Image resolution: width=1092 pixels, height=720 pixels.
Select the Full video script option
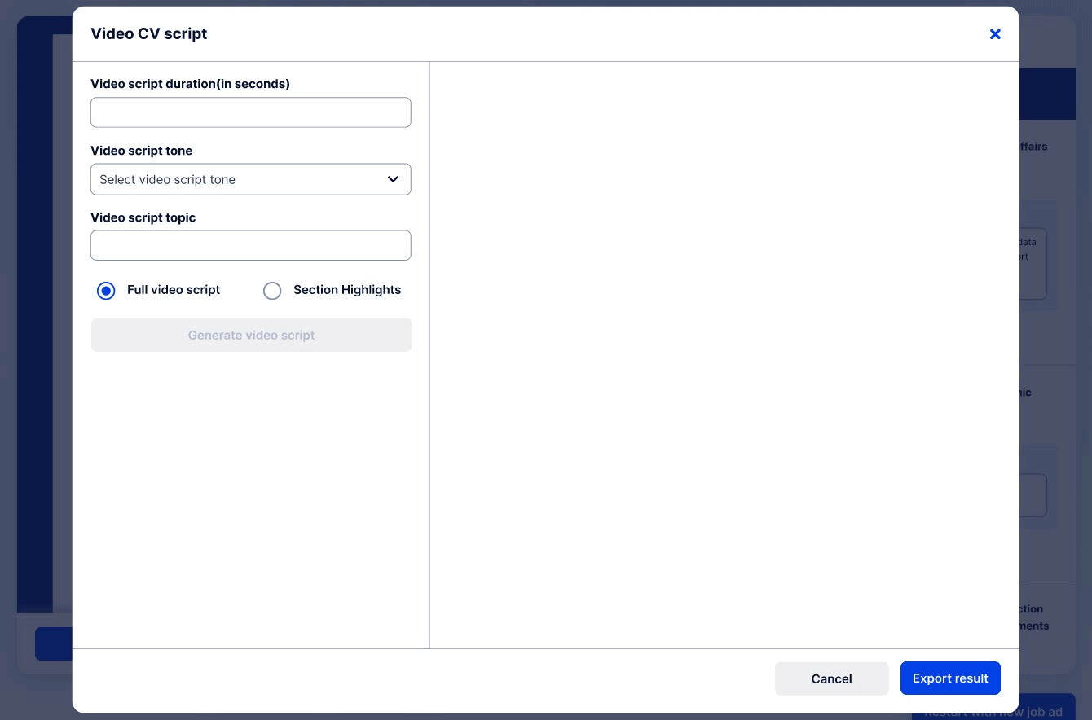point(106,291)
